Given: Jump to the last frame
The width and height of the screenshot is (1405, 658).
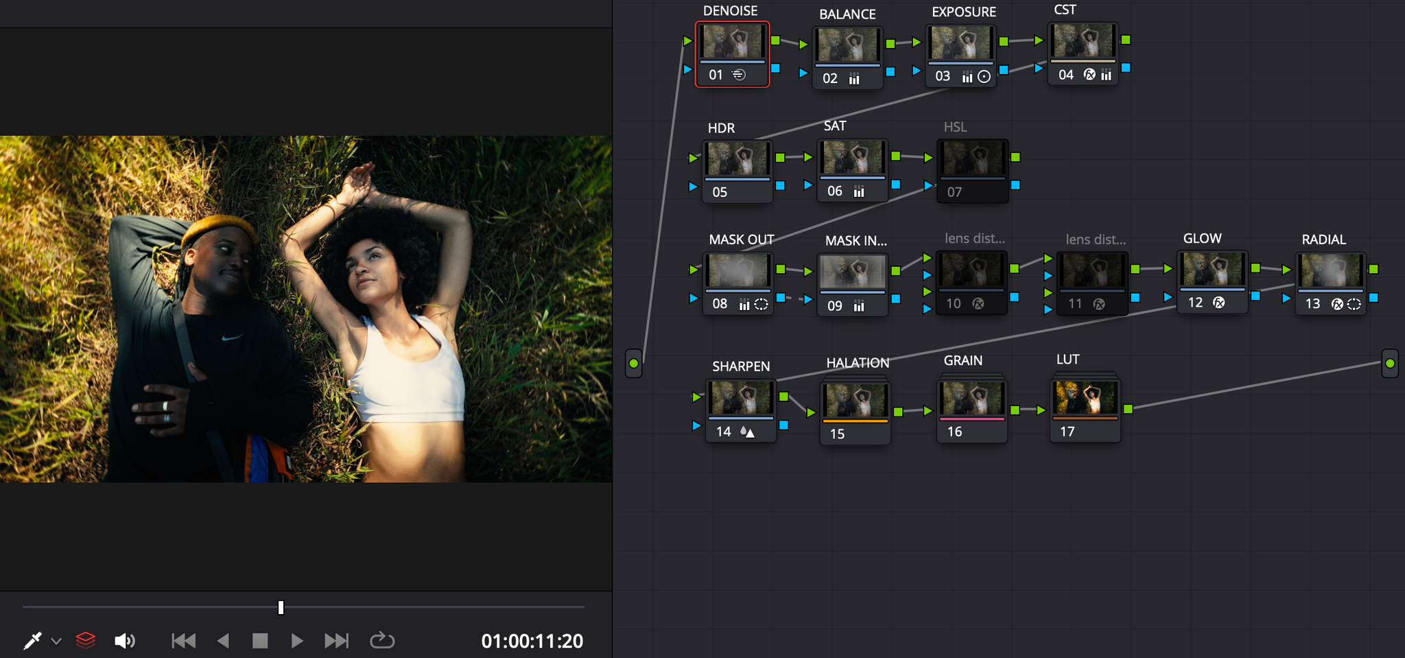Looking at the screenshot, I should [x=336, y=640].
